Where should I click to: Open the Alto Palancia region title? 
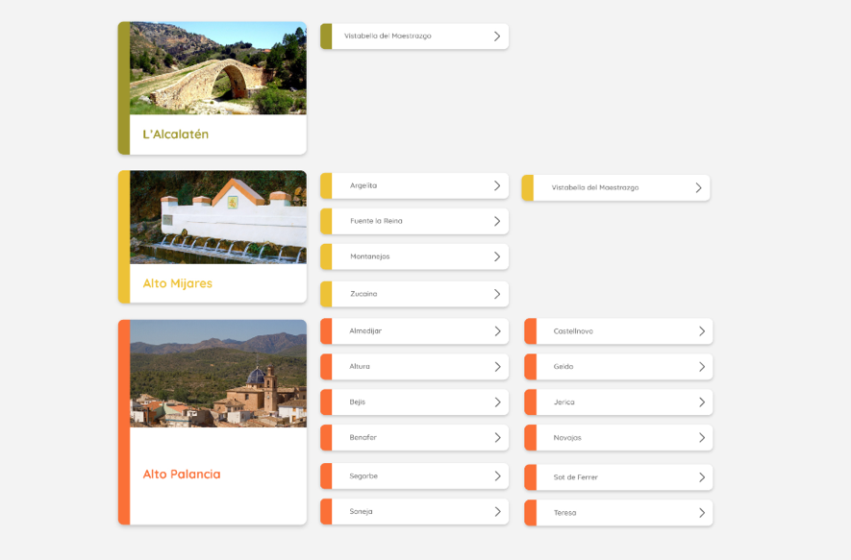click(182, 475)
